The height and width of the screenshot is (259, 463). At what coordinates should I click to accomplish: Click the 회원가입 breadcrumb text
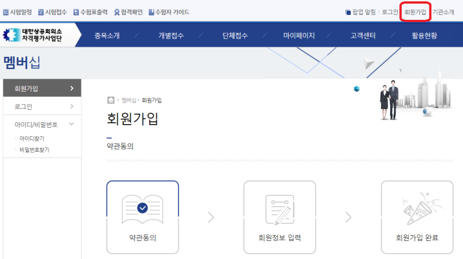tap(152, 100)
